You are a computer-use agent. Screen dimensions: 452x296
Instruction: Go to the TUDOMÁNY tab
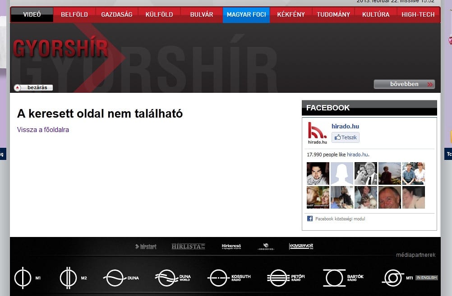(x=333, y=15)
